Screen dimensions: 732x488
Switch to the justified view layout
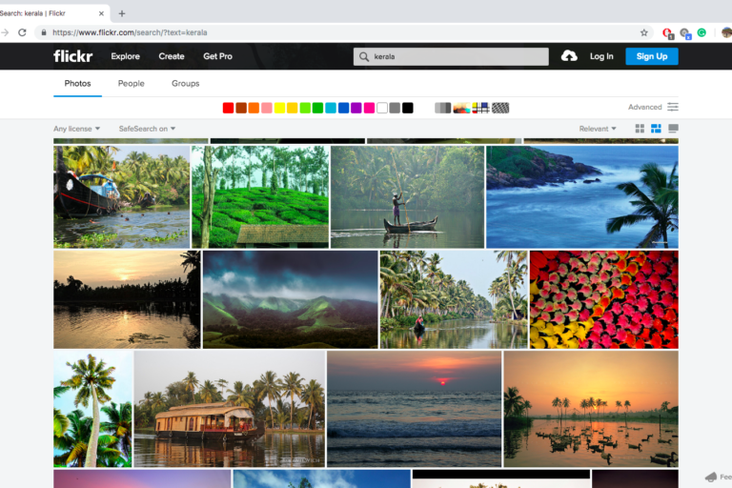656,129
